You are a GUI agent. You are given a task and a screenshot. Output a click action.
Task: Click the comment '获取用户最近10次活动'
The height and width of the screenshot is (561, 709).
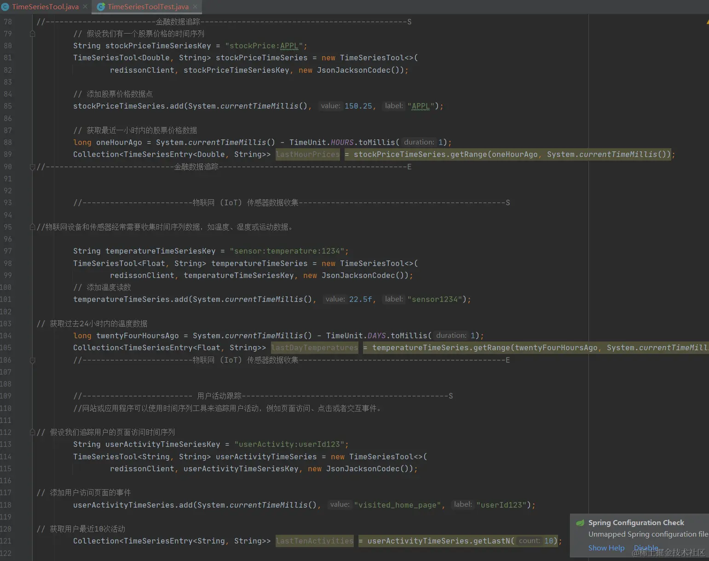87,529
